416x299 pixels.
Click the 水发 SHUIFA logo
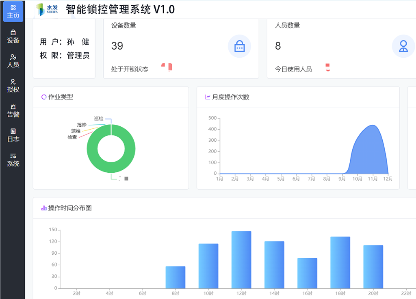click(x=47, y=9)
